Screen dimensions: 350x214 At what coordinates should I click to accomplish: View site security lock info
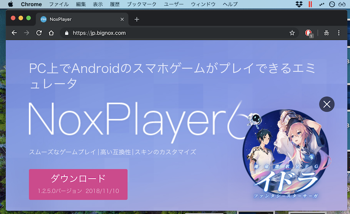[x=66, y=33]
